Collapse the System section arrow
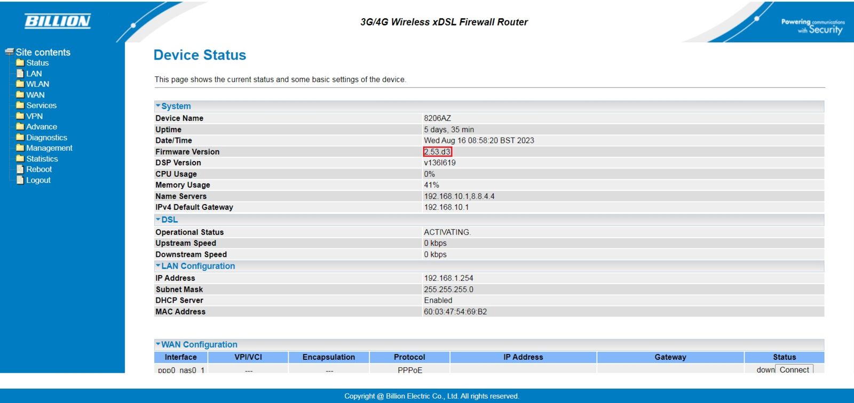The width and height of the screenshot is (854, 403). pyautogui.click(x=158, y=106)
